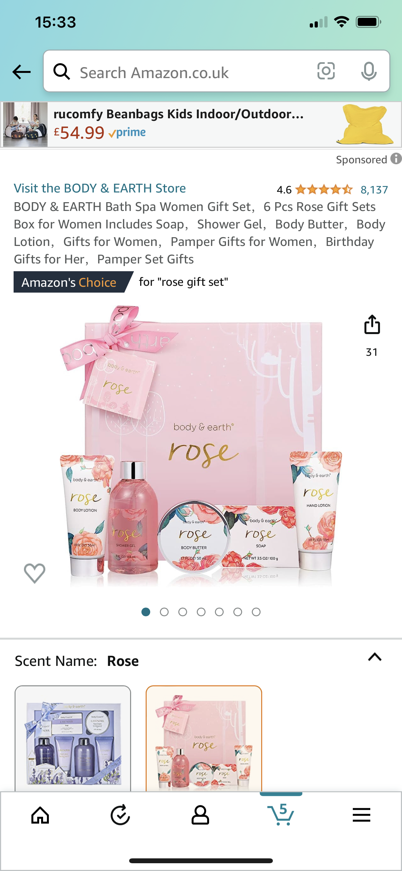This screenshot has height=871, width=402.
Task: Open the shopping cart with 5 items
Action: tap(281, 815)
